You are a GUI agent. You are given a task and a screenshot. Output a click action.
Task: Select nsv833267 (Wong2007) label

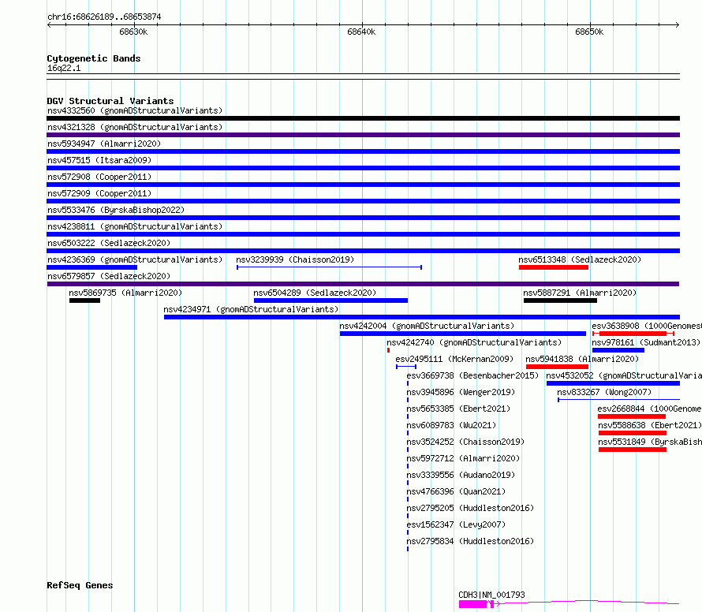click(x=604, y=392)
